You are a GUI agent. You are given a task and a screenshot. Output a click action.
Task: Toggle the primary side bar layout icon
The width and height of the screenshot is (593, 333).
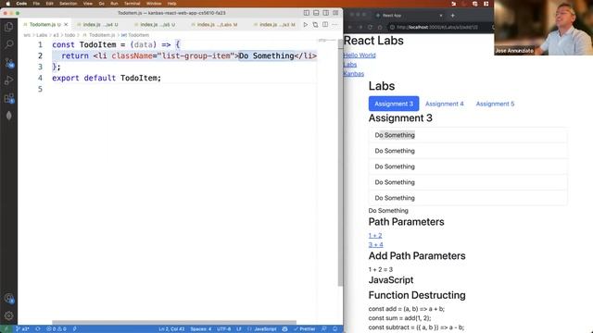(x=307, y=13)
